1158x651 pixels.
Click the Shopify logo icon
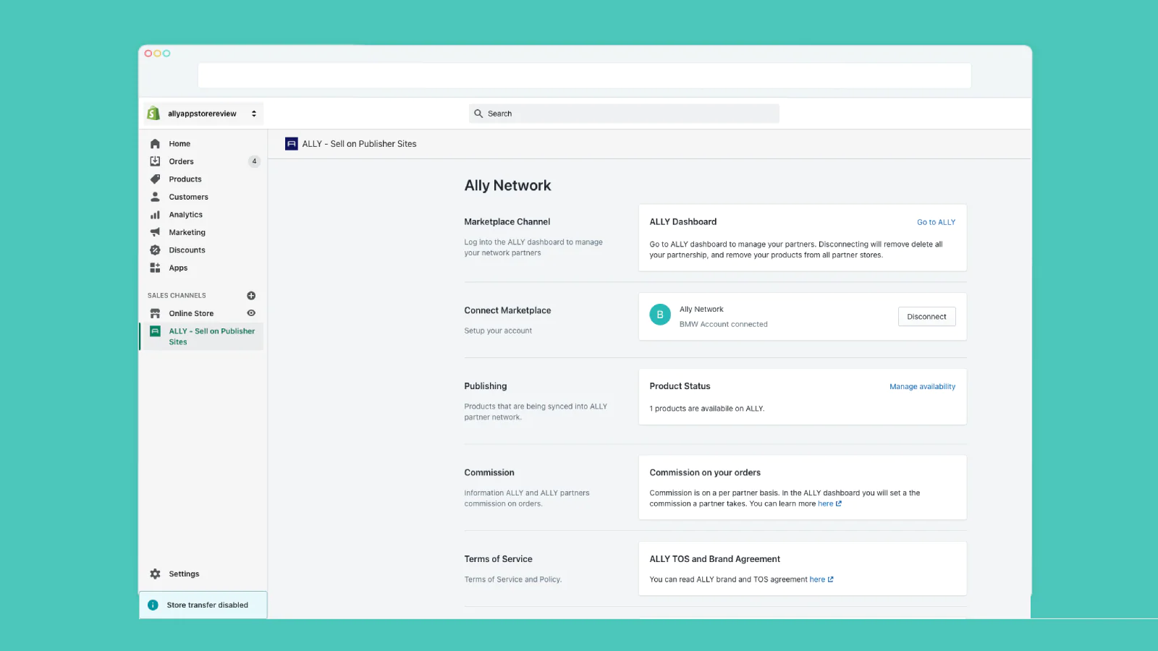click(153, 114)
